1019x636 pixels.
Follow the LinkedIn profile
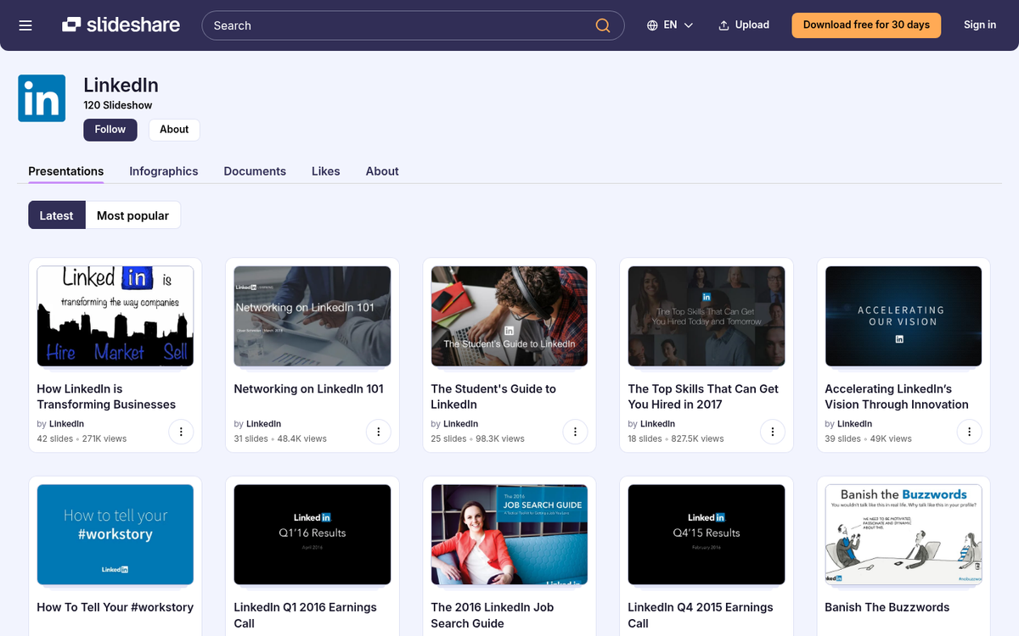[110, 130]
